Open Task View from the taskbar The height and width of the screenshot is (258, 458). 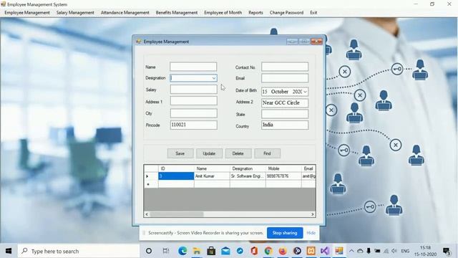[166, 251]
